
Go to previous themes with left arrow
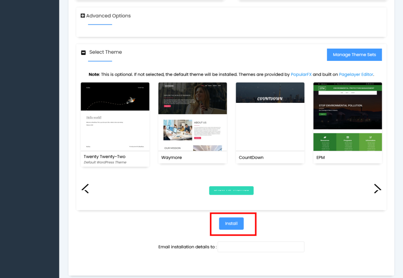click(x=85, y=188)
